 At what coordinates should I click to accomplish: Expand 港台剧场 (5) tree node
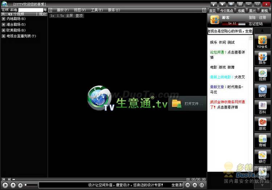coord(4,25)
